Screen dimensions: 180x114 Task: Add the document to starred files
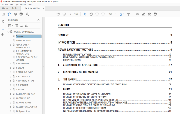9,14
